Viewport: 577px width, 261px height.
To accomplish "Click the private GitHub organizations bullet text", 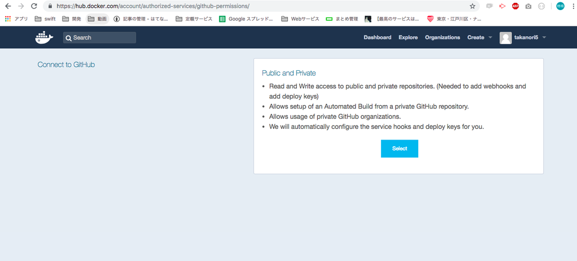I will (335, 117).
